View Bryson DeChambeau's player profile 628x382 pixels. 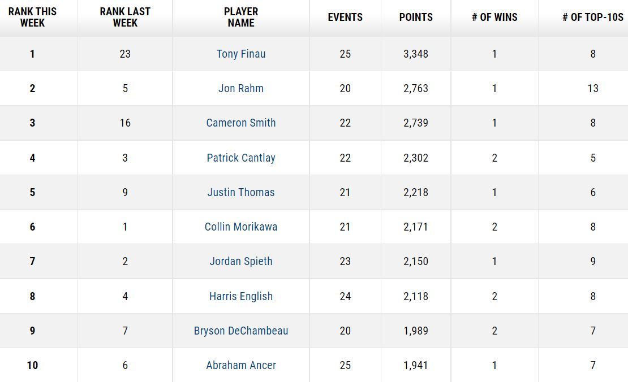(241, 331)
